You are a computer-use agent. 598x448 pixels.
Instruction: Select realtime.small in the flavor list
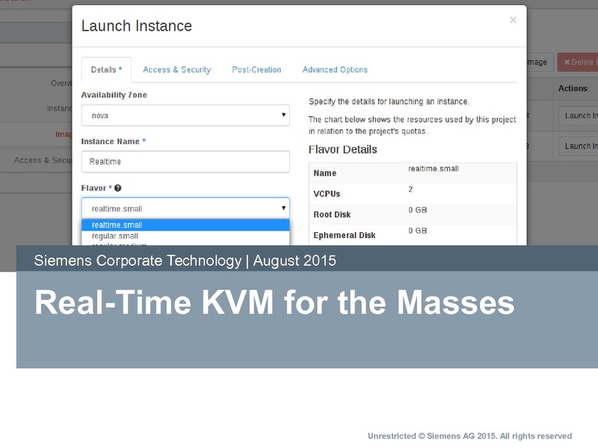point(185,225)
